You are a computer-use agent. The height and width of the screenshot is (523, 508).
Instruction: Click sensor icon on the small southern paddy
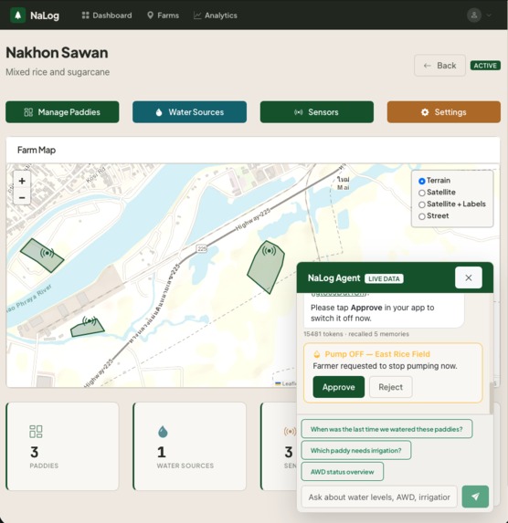coord(90,321)
